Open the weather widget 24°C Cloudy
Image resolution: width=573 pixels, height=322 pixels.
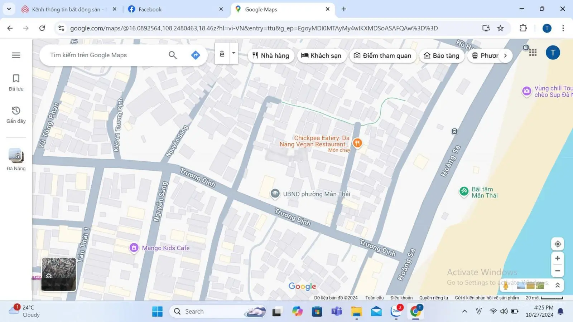pos(24,311)
